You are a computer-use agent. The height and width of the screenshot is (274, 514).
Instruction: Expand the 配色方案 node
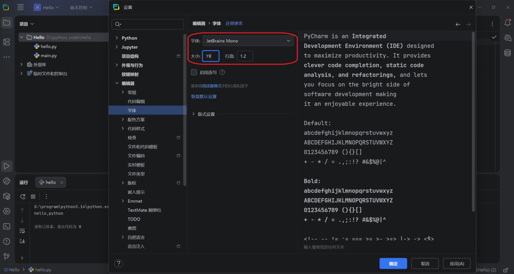pyautogui.click(x=123, y=119)
